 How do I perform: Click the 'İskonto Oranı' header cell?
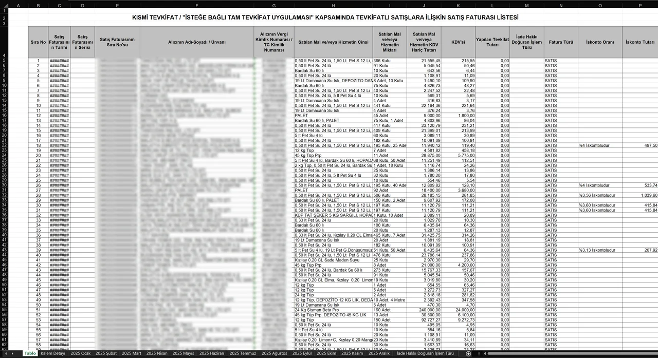pyautogui.click(x=600, y=42)
